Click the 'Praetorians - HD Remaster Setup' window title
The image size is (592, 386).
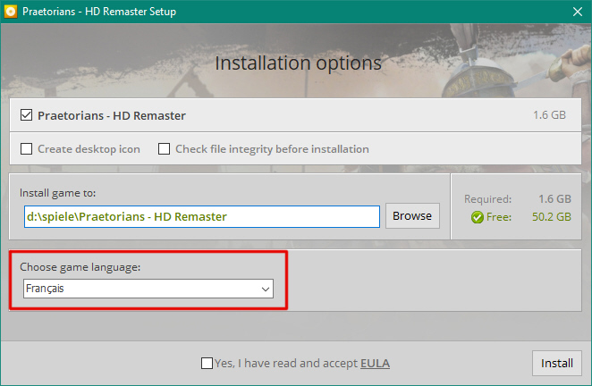point(99,12)
